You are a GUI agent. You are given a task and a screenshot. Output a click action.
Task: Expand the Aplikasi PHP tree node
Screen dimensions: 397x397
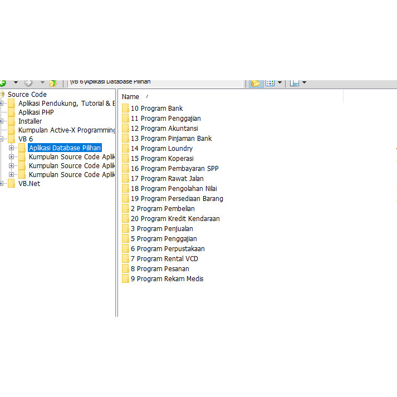coord(2,112)
